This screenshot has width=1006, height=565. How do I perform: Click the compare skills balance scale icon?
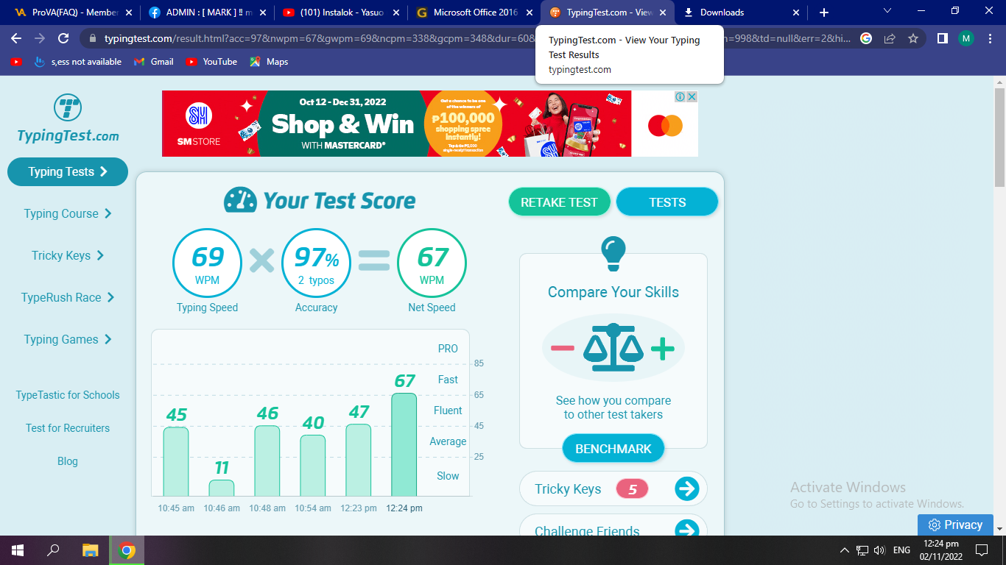[x=613, y=347]
